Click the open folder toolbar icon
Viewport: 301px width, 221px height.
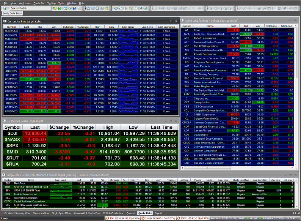click(x=70, y=8)
